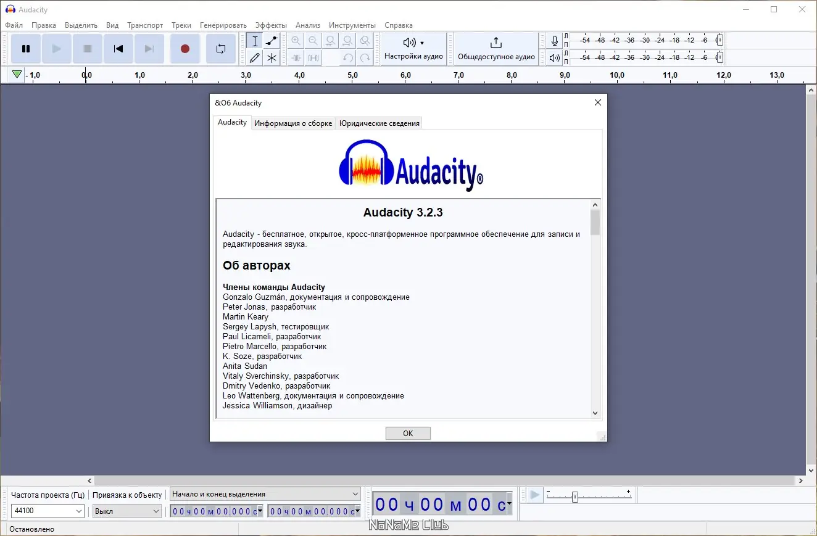Open the Инструменты menu

352,25
